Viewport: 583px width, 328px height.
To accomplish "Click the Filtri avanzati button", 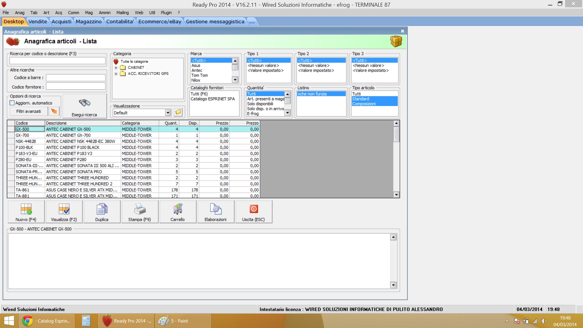I will (29, 111).
